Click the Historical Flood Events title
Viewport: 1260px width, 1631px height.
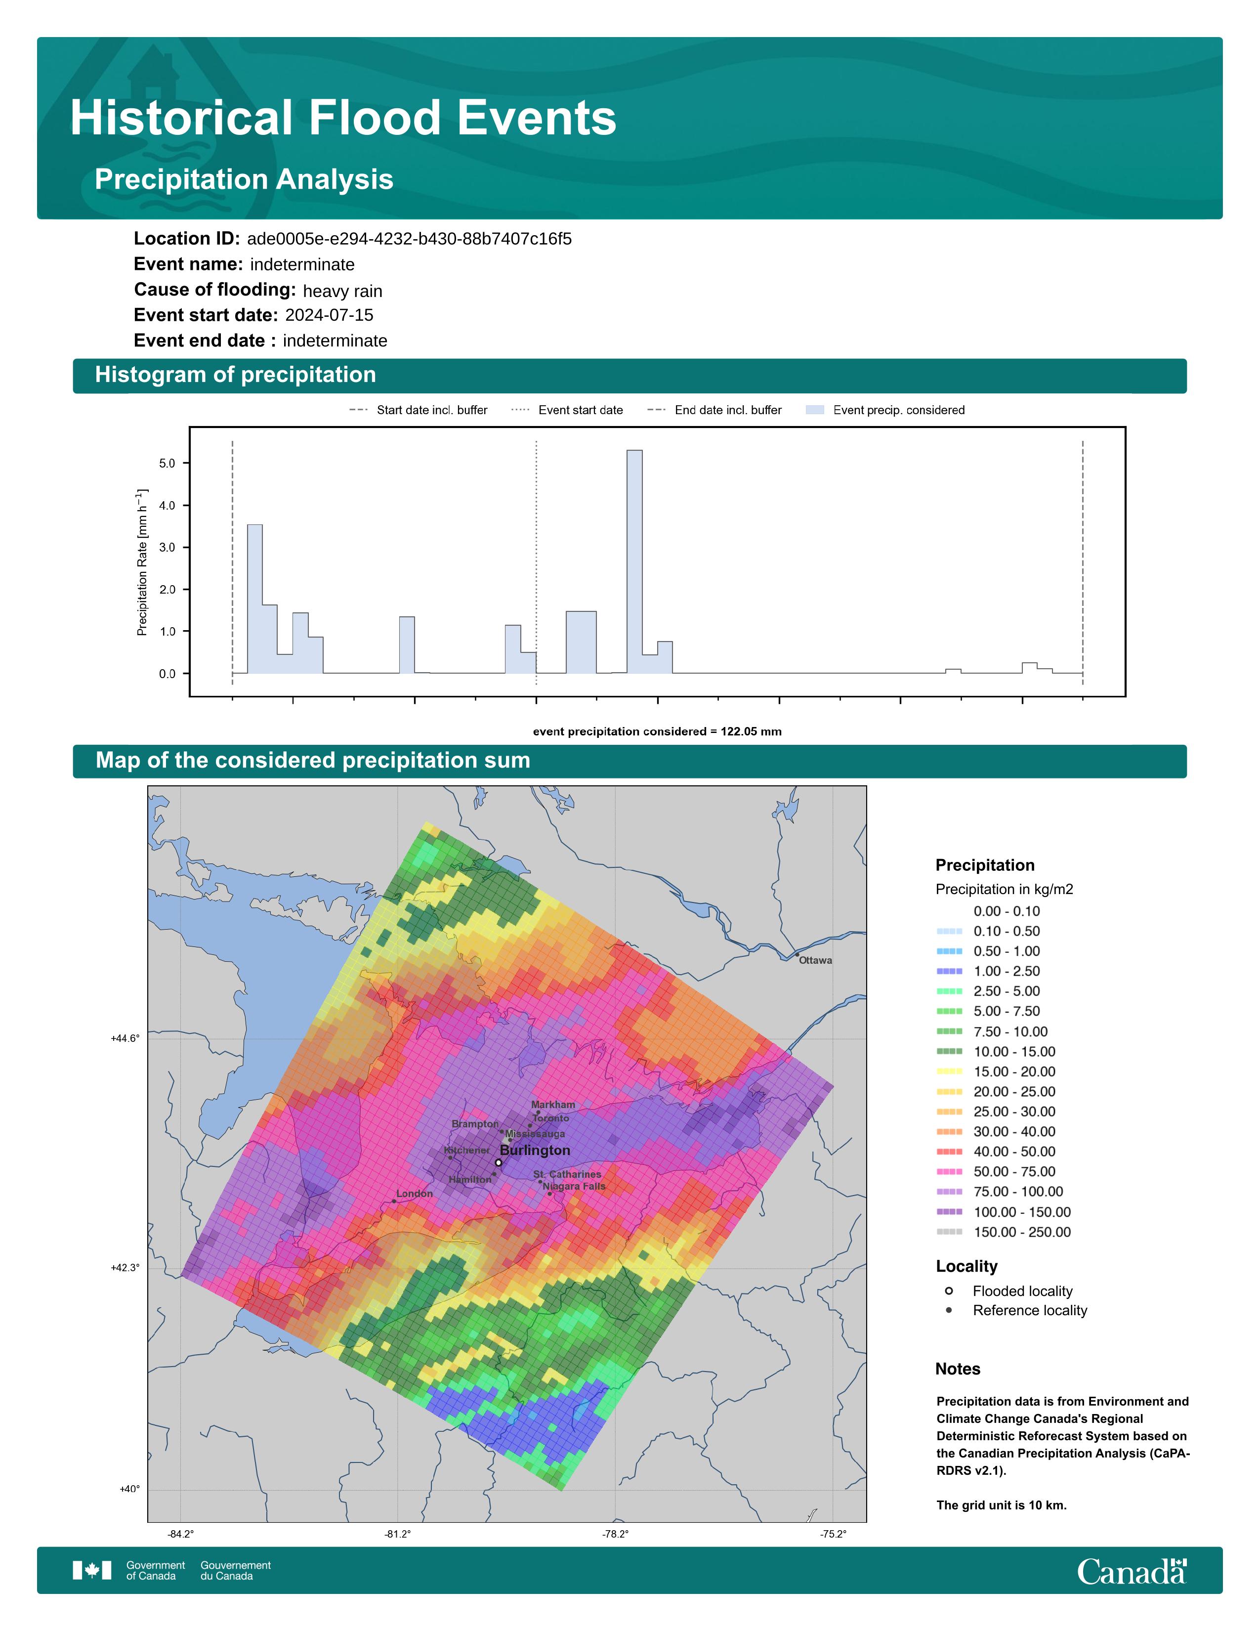(342, 118)
